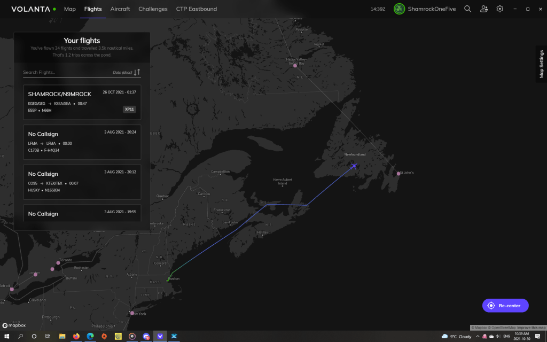Click the aircraft marker over Newfoundland
Viewport: 547px width, 342px height.
354,166
